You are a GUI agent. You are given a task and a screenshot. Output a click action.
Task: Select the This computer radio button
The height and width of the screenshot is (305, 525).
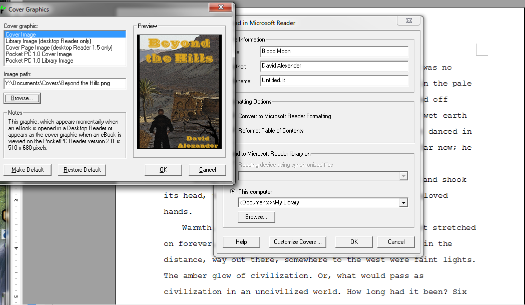[x=233, y=191]
